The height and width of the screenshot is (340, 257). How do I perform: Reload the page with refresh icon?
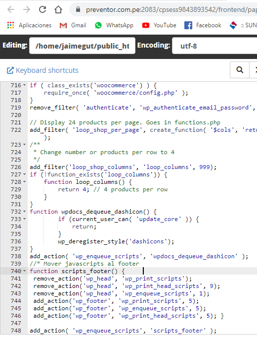point(43,9)
